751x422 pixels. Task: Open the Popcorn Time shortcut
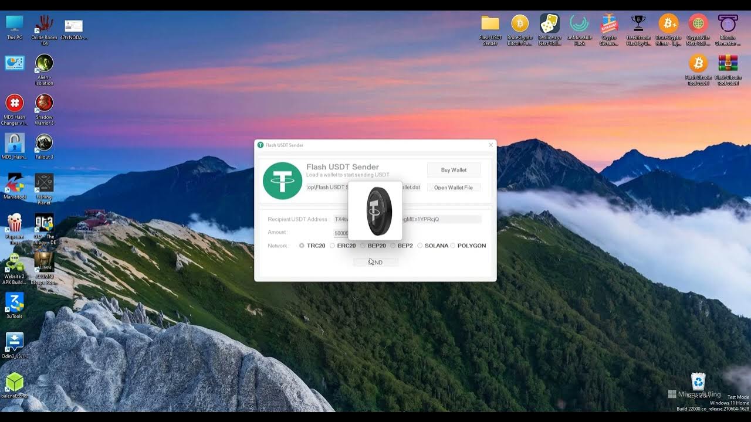click(15, 229)
